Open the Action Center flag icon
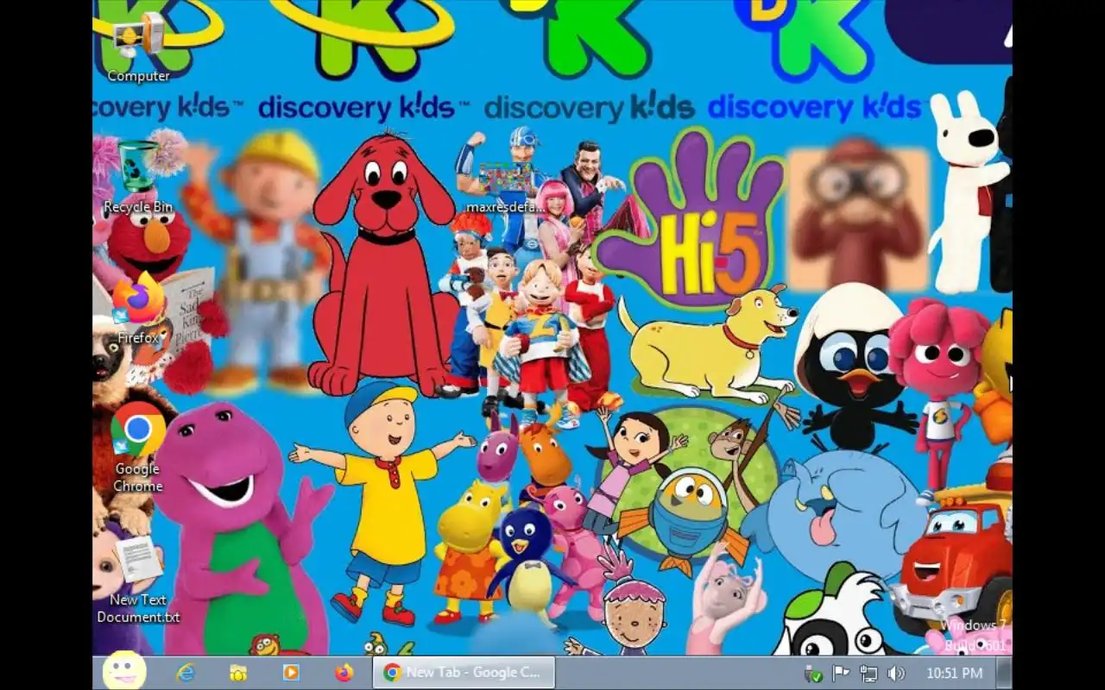This screenshot has width=1105, height=690. 840,674
